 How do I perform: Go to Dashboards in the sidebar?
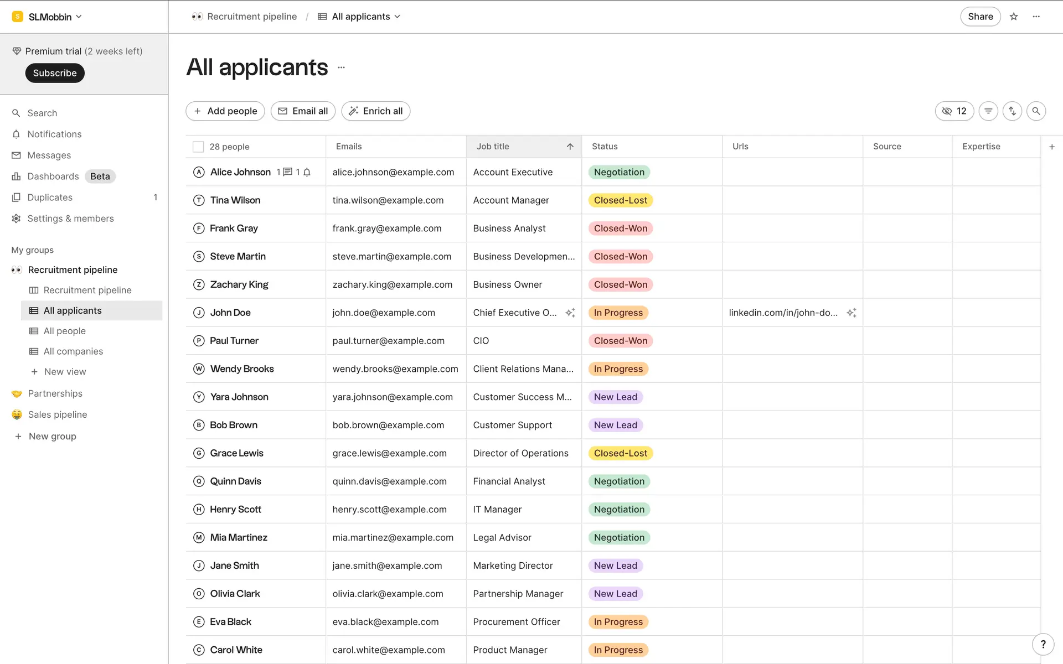pos(53,177)
